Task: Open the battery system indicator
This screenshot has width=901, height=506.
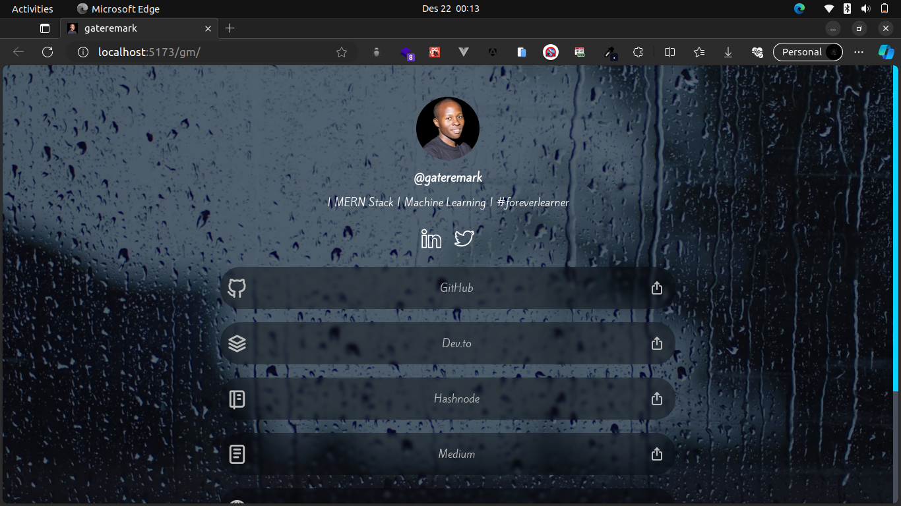Action: click(884, 9)
